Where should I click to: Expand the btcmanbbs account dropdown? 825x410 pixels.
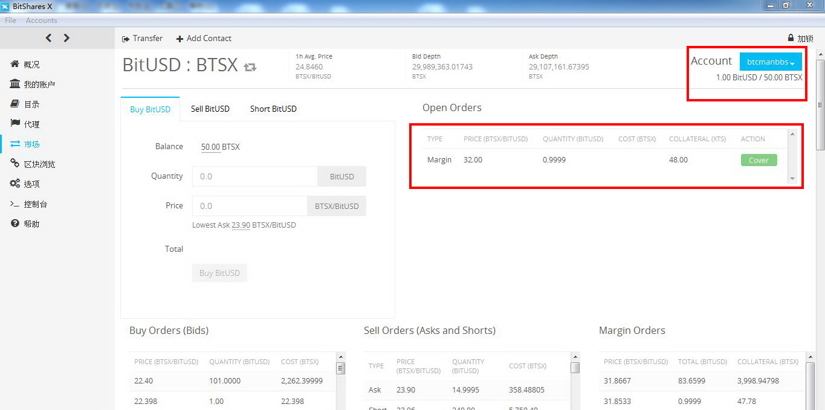click(771, 62)
